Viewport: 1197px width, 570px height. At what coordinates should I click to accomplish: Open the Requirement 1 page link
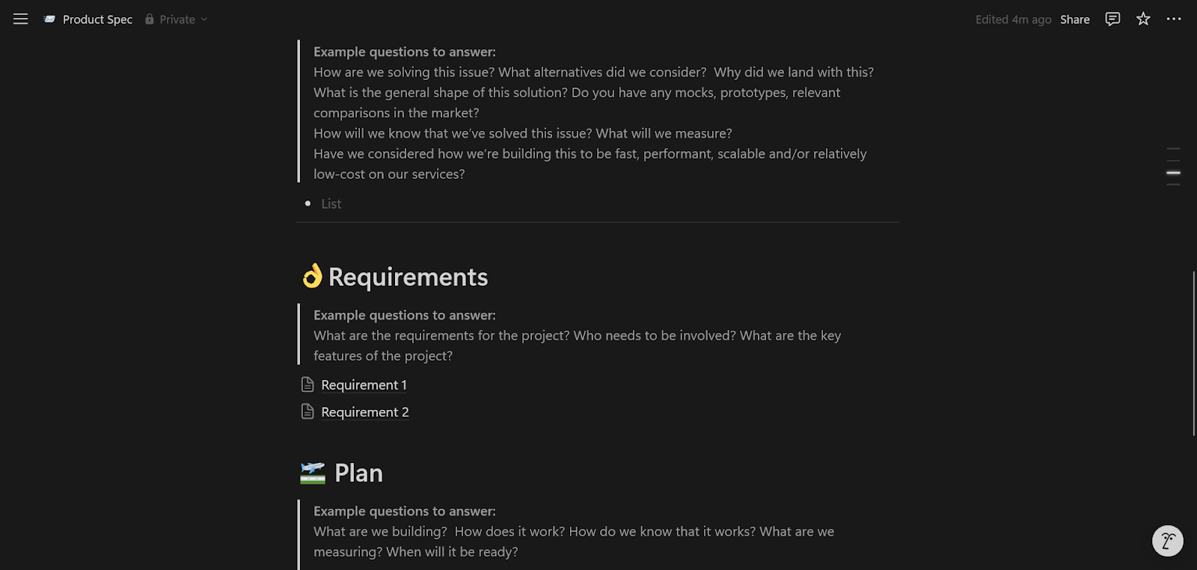[x=364, y=384]
